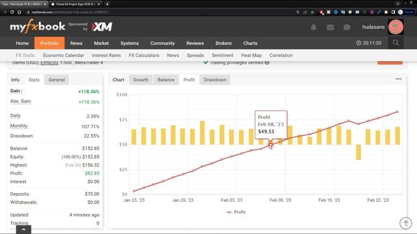
Task: Open the Chrome profile avatar
Action: [x=401, y=12]
